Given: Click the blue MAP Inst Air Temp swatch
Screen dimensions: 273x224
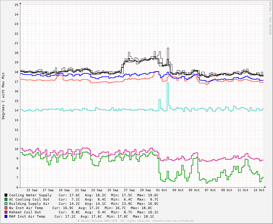Looking at the screenshot, I should point(6,216).
